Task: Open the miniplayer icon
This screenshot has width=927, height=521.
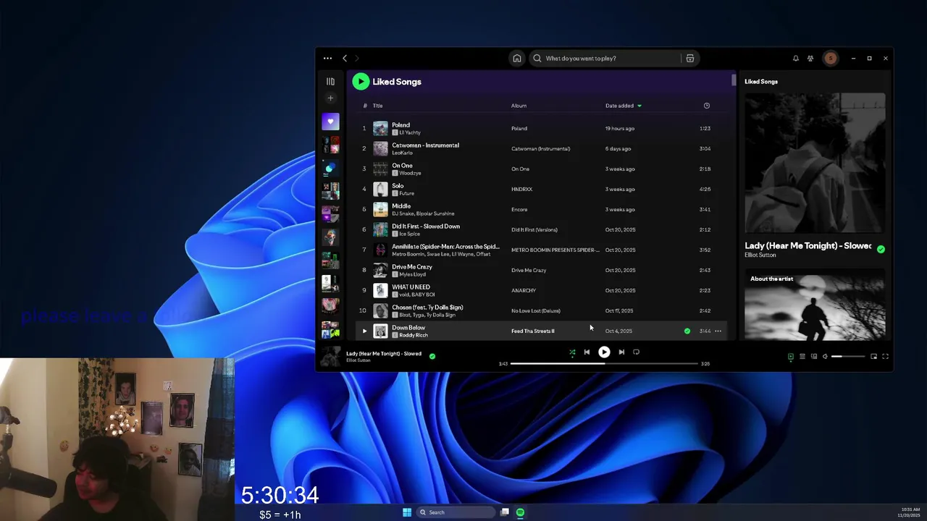Action: pyautogui.click(x=873, y=356)
